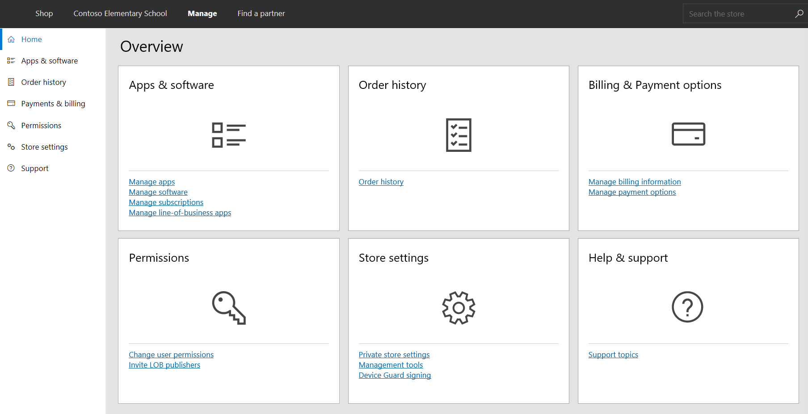
Task: Open the Shop menu
Action: click(44, 13)
